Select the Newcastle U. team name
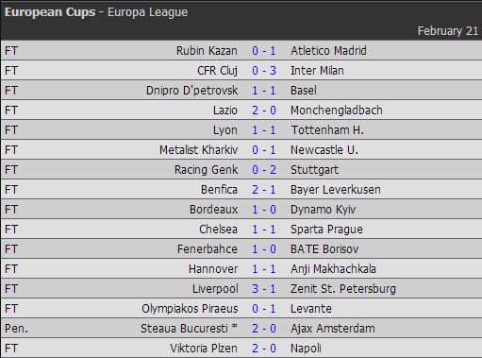The image size is (482, 358). pyautogui.click(x=324, y=150)
